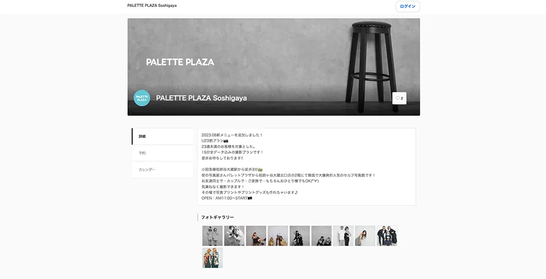Viewport: 546px width, 279px height.
Task: Click the line 2023.08新メニューを追加しました！
Action: 232,135
